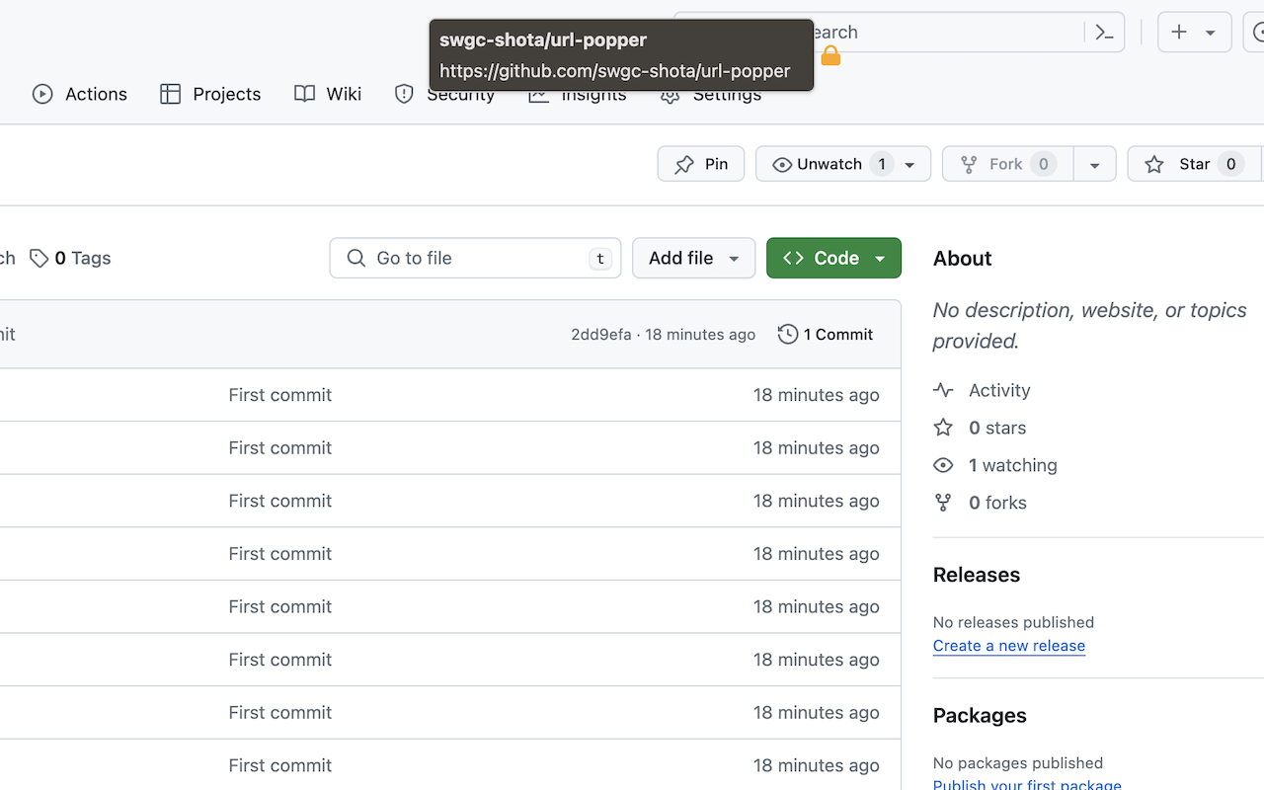Open the Actions tab
This screenshot has height=790, width=1264.
(x=80, y=94)
